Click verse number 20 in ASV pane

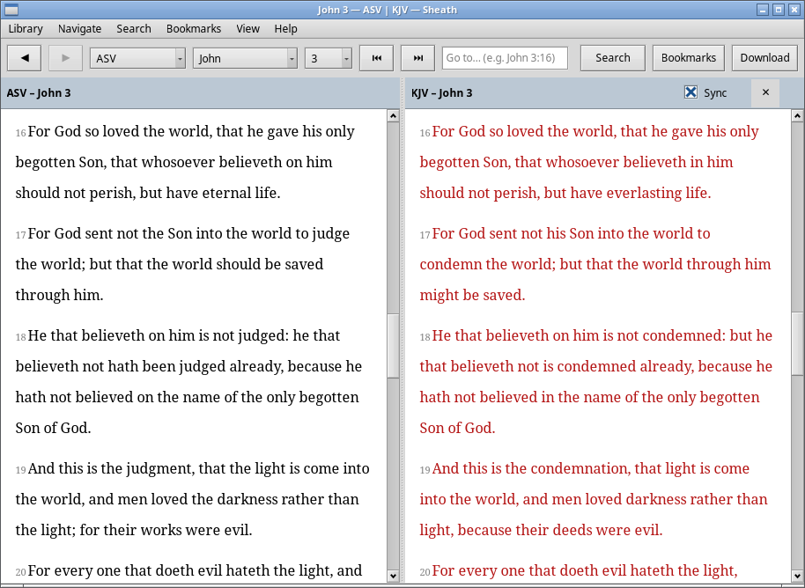(x=20, y=572)
